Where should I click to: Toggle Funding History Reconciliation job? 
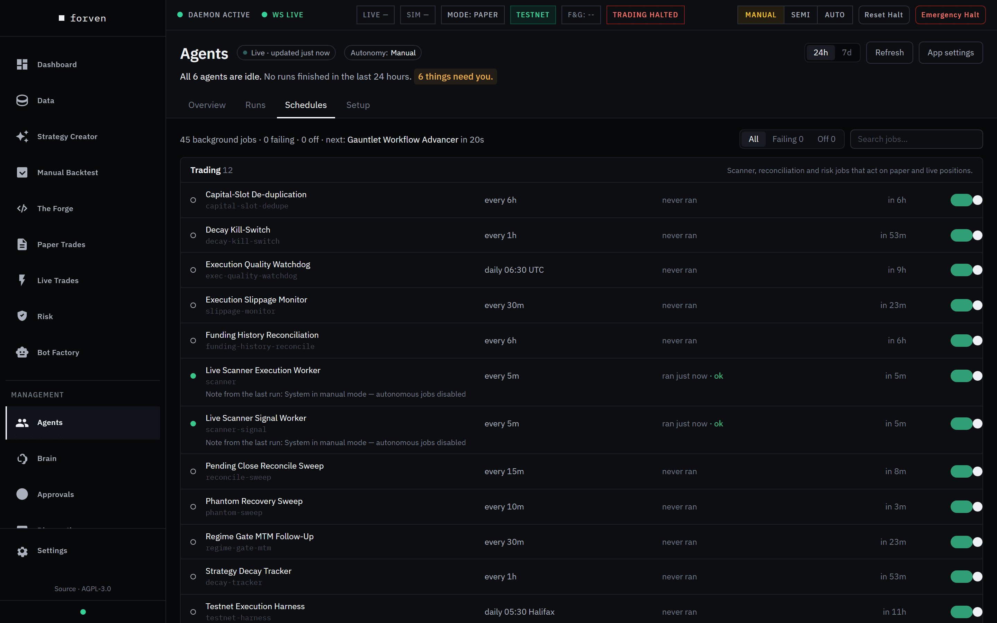click(967, 341)
